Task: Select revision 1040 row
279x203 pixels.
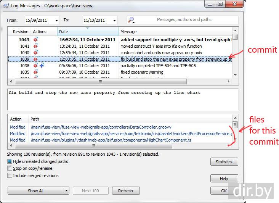Action: [120, 53]
